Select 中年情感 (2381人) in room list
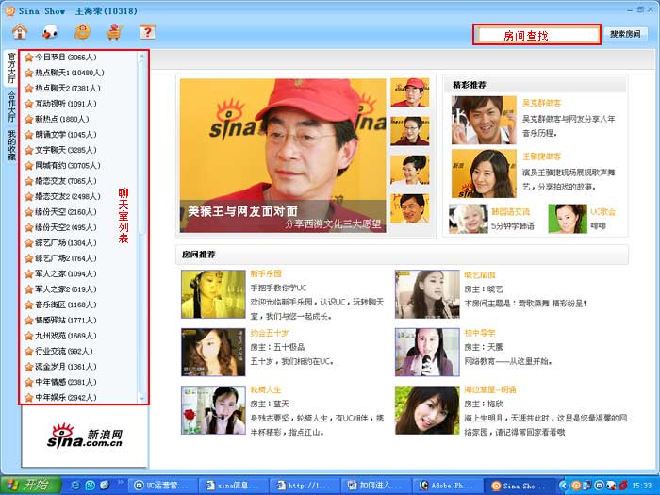 [66, 382]
